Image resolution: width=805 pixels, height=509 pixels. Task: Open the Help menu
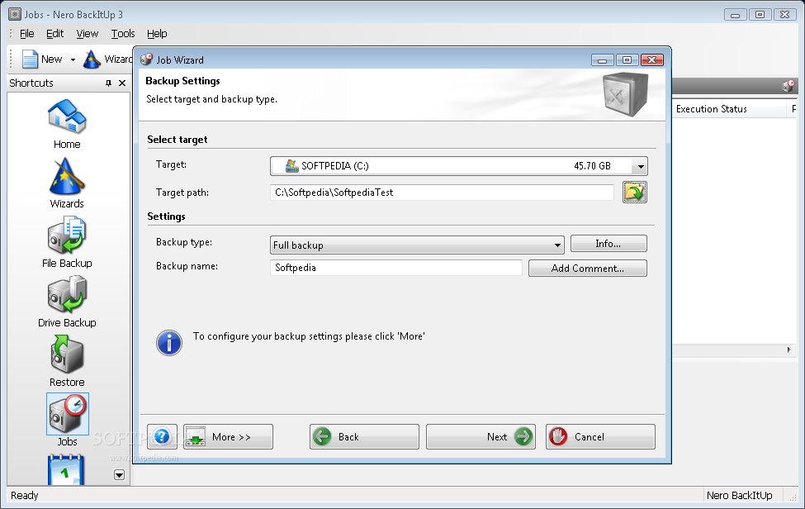157,33
